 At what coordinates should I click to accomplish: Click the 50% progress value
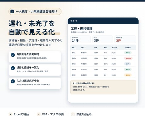coord(106,58)
